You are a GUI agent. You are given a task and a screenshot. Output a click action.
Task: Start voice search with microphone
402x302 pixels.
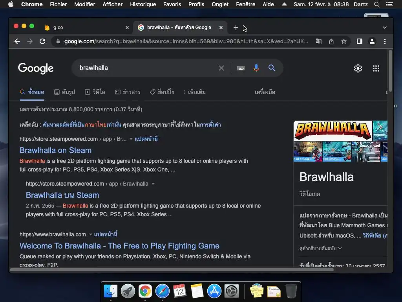(256, 68)
